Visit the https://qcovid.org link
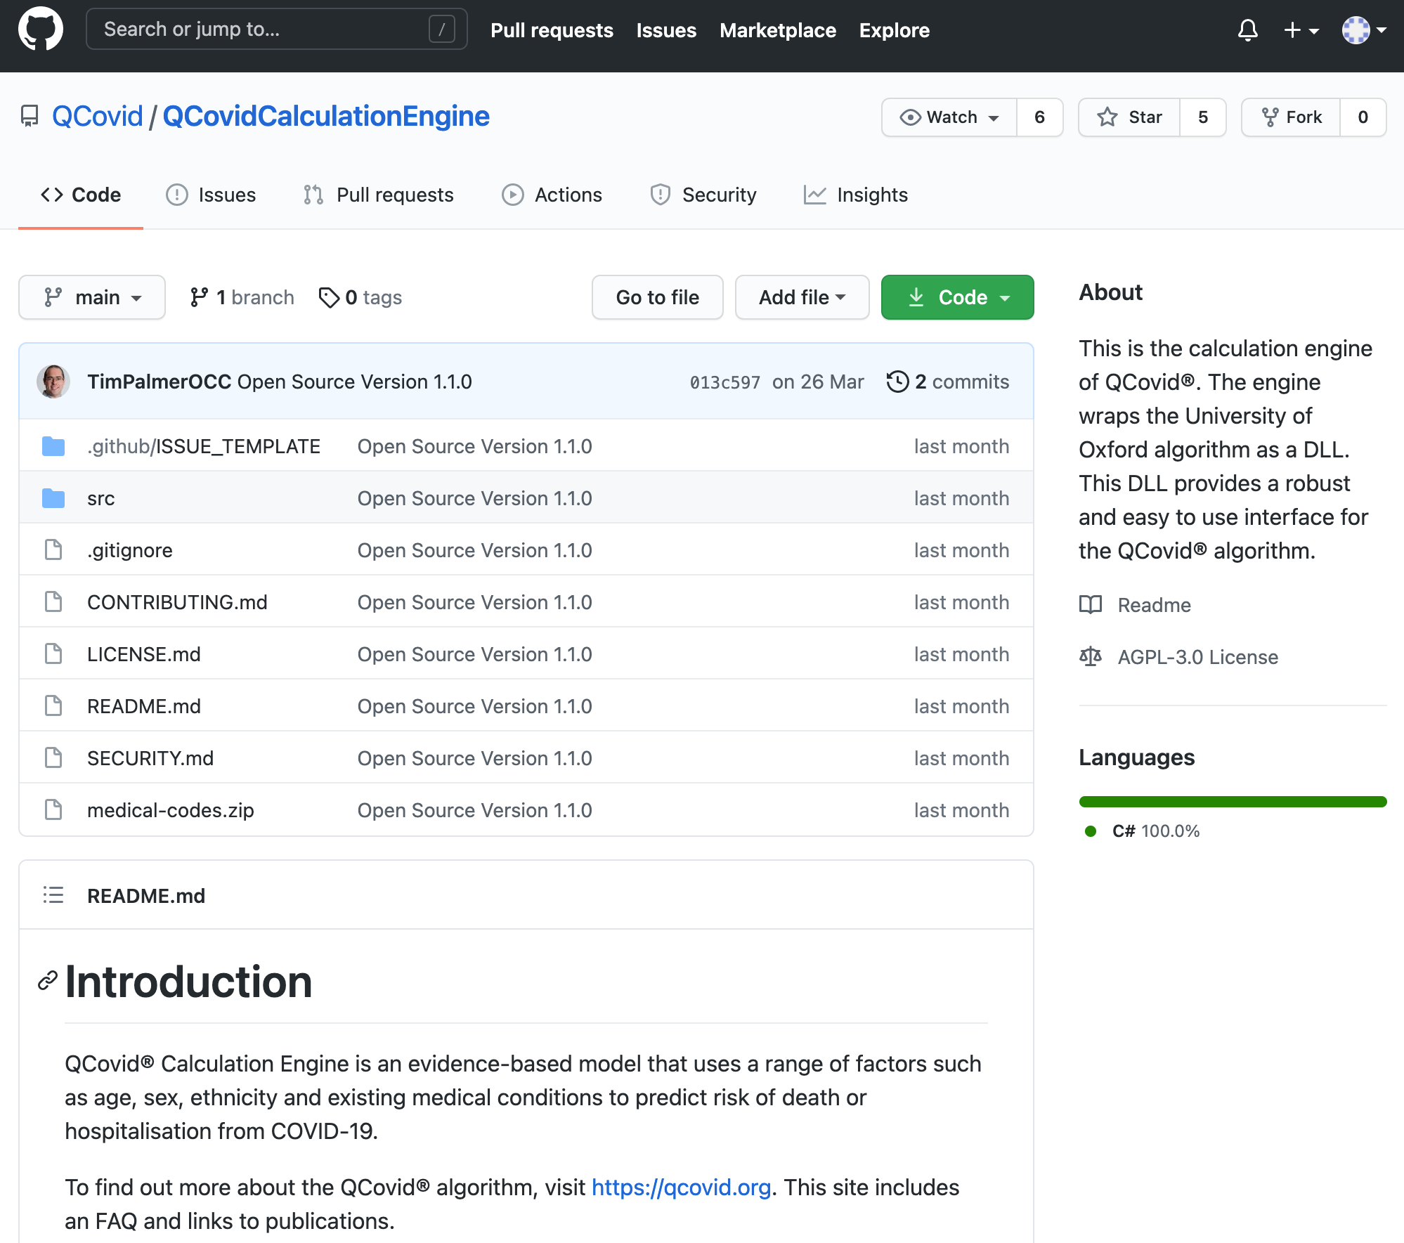Image resolution: width=1404 pixels, height=1243 pixels. 681,1187
